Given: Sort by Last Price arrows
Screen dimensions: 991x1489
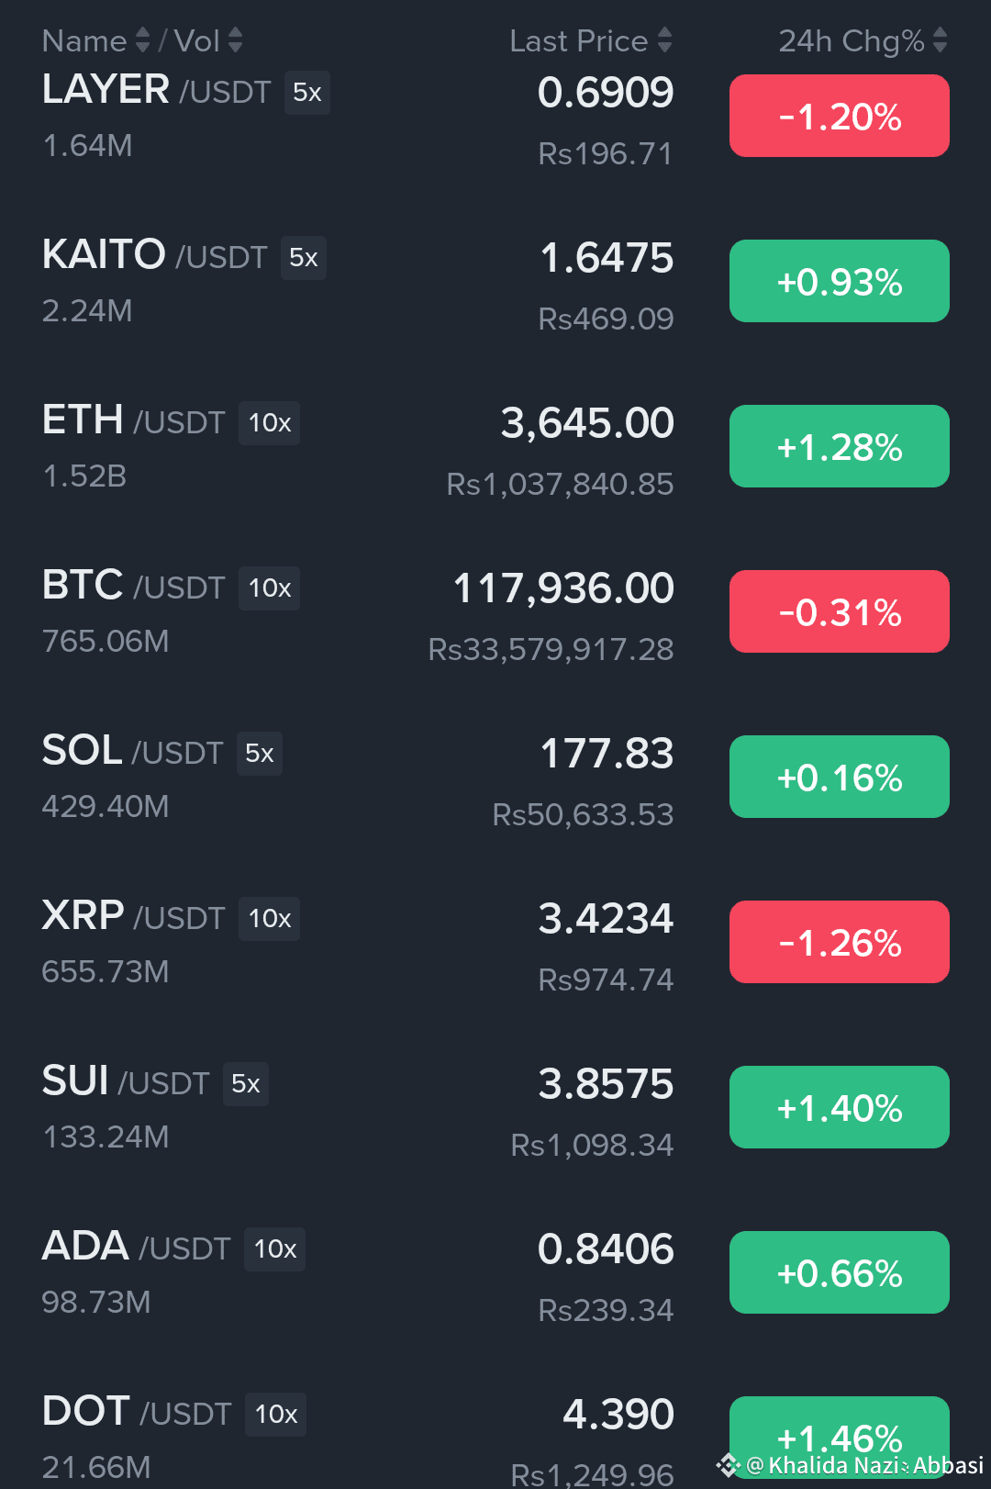Looking at the screenshot, I should coord(665,40).
